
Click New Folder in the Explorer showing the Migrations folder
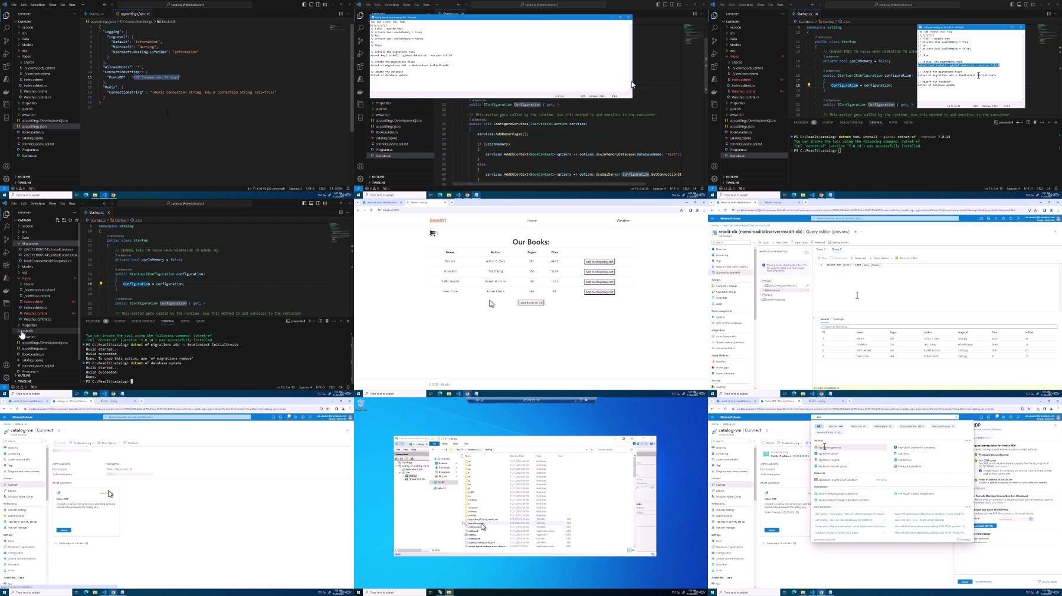click(x=64, y=220)
